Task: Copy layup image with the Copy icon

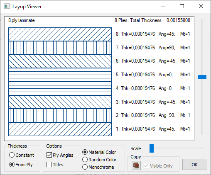Action: click(136, 165)
